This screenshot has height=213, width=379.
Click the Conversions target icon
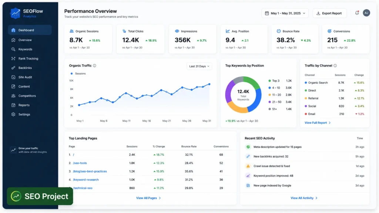(329, 31)
